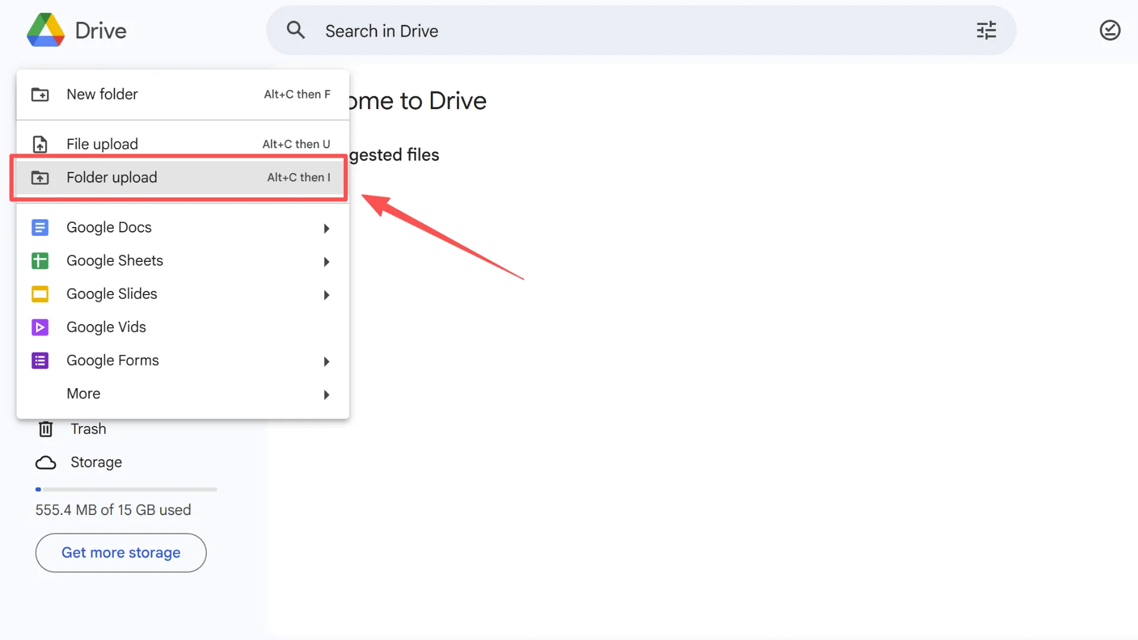Select Google Docs menu entry text

109,228
